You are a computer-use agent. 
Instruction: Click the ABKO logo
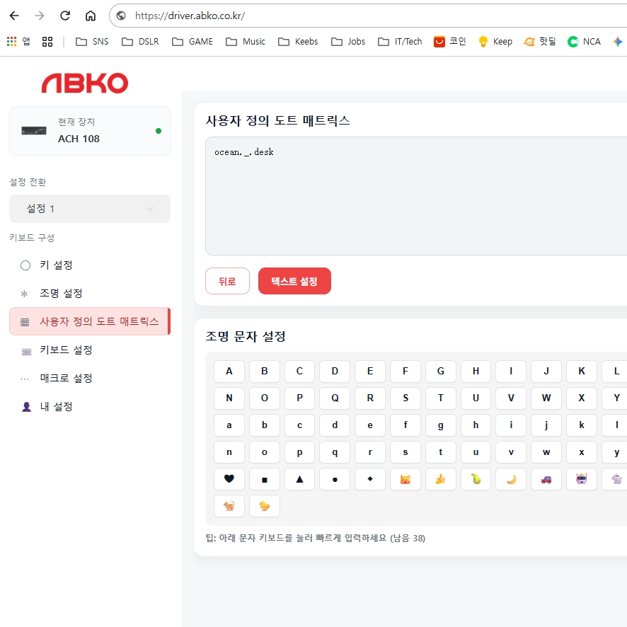(x=85, y=84)
